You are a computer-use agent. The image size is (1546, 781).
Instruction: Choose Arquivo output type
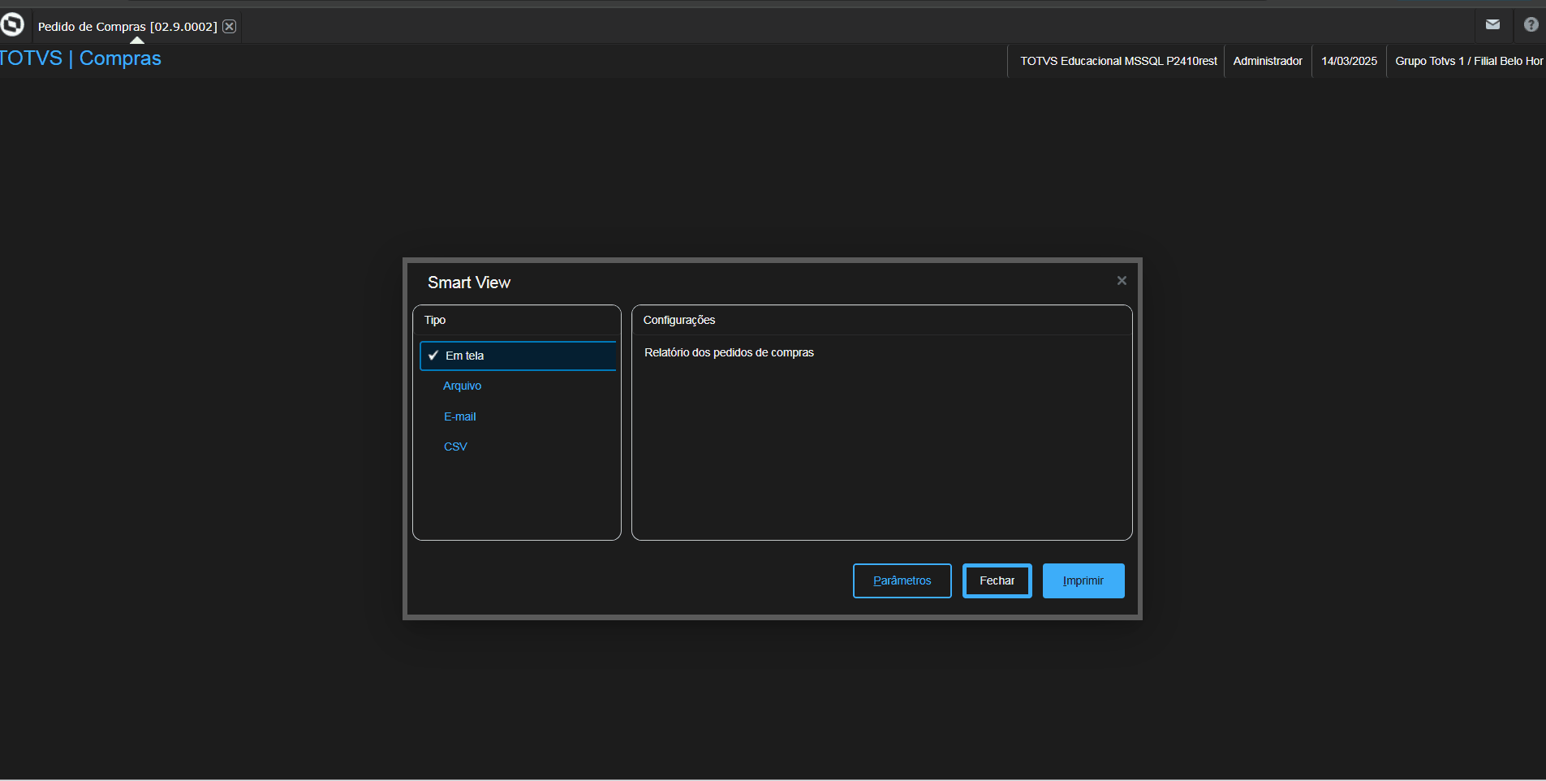tap(462, 386)
